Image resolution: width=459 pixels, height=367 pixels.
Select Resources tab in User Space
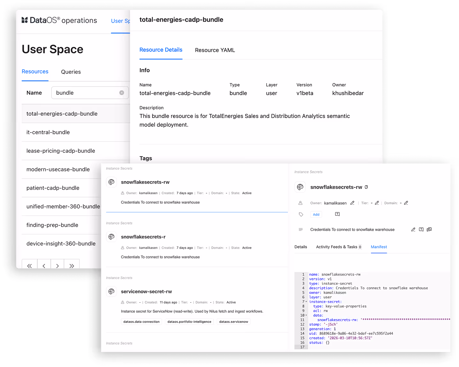tap(35, 71)
